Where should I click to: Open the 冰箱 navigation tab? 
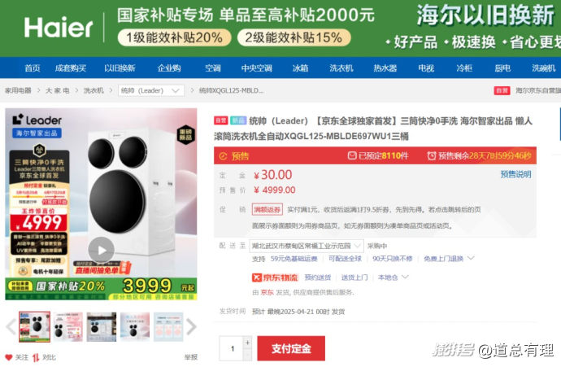pos(300,68)
